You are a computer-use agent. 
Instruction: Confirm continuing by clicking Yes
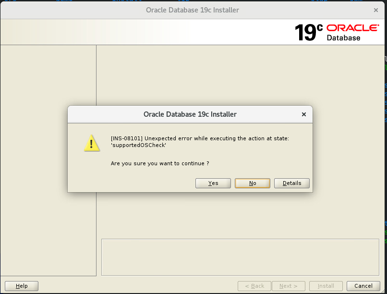click(x=213, y=183)
